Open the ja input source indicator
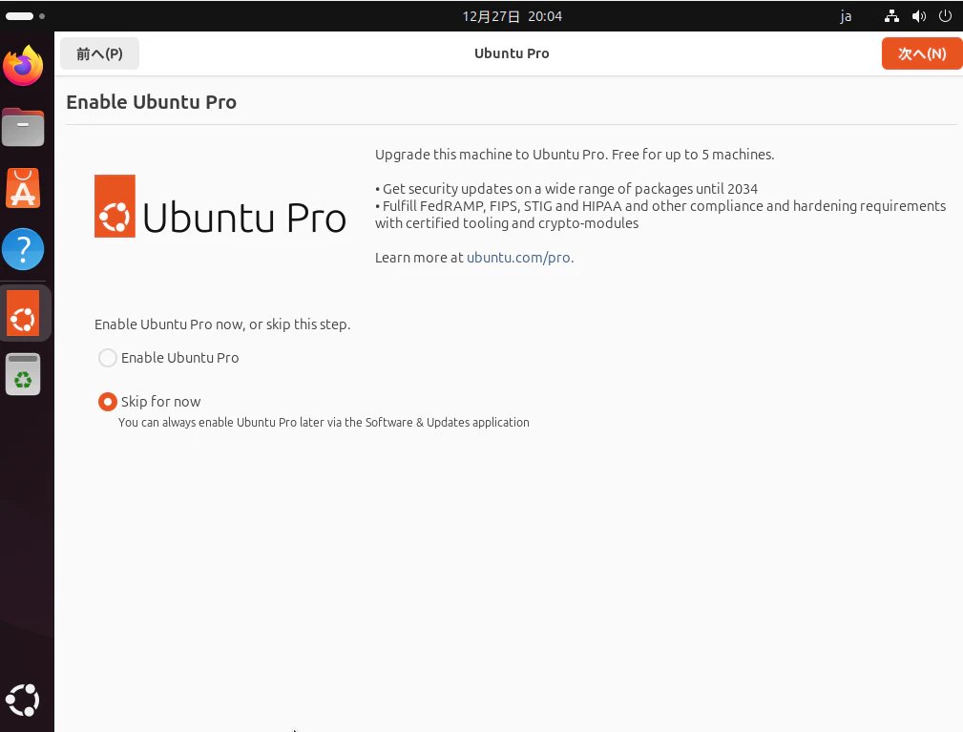 846,16
